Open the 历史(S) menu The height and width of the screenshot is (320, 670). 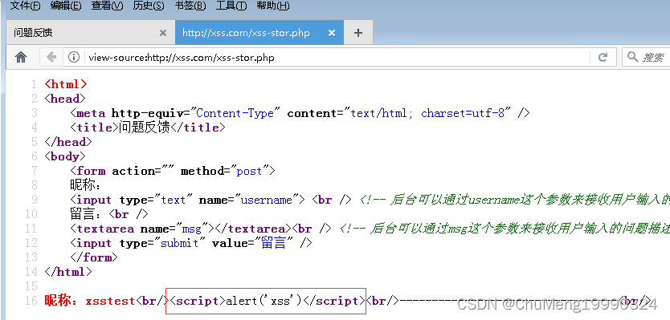click(149, 6)
